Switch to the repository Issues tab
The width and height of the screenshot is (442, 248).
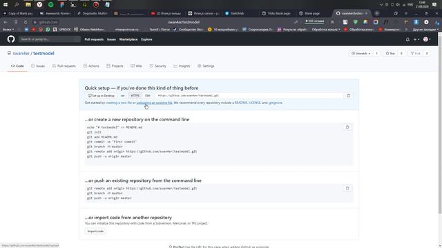pyautogui.click(x=38, y=66)
